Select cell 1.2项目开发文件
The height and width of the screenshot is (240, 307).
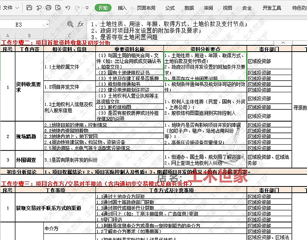pos(70,87)
